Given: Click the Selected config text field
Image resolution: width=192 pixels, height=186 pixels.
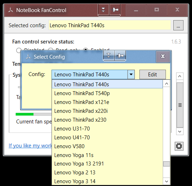Looking at the screenshot, I should (110, 25).
